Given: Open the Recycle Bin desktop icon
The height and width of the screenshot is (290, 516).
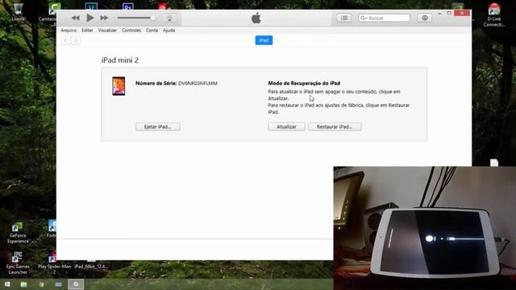Looking at the screenshot, I should coord(18,11).
